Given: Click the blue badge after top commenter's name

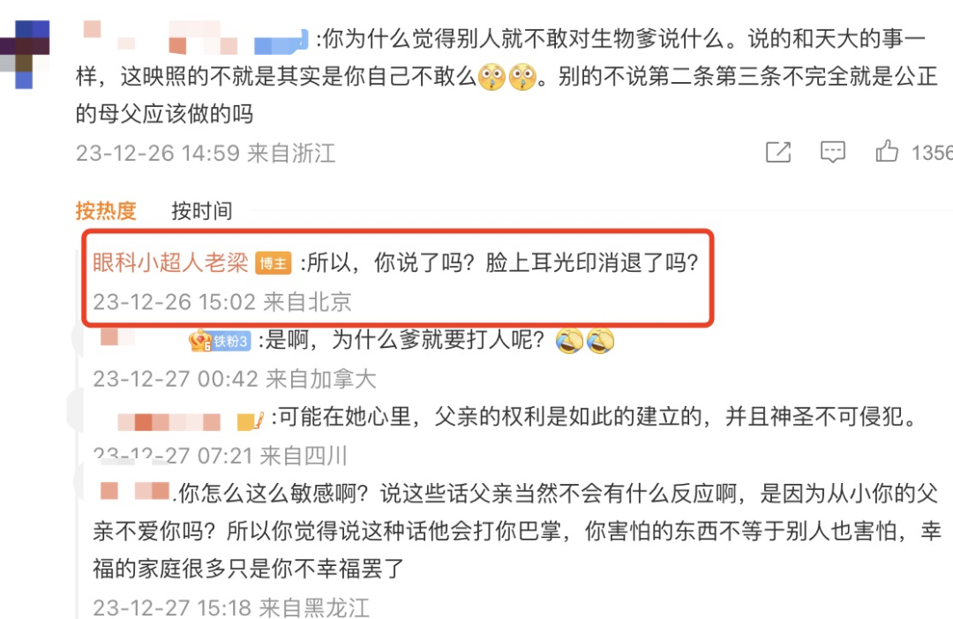Looking at the screenshot, I should (x=281, y=42).
